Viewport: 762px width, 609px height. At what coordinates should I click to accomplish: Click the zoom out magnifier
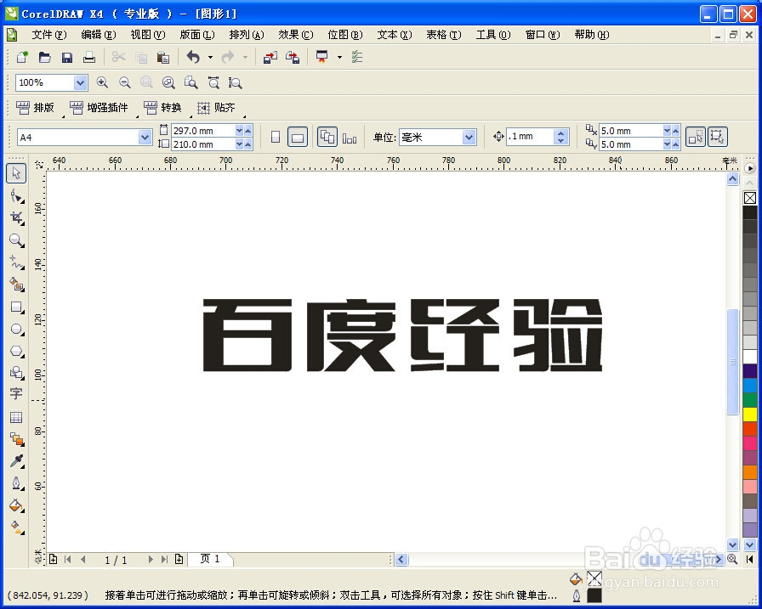click(124, 82)
